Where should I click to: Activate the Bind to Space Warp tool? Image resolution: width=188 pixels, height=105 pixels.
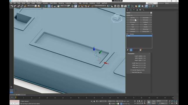coord(25,6)
